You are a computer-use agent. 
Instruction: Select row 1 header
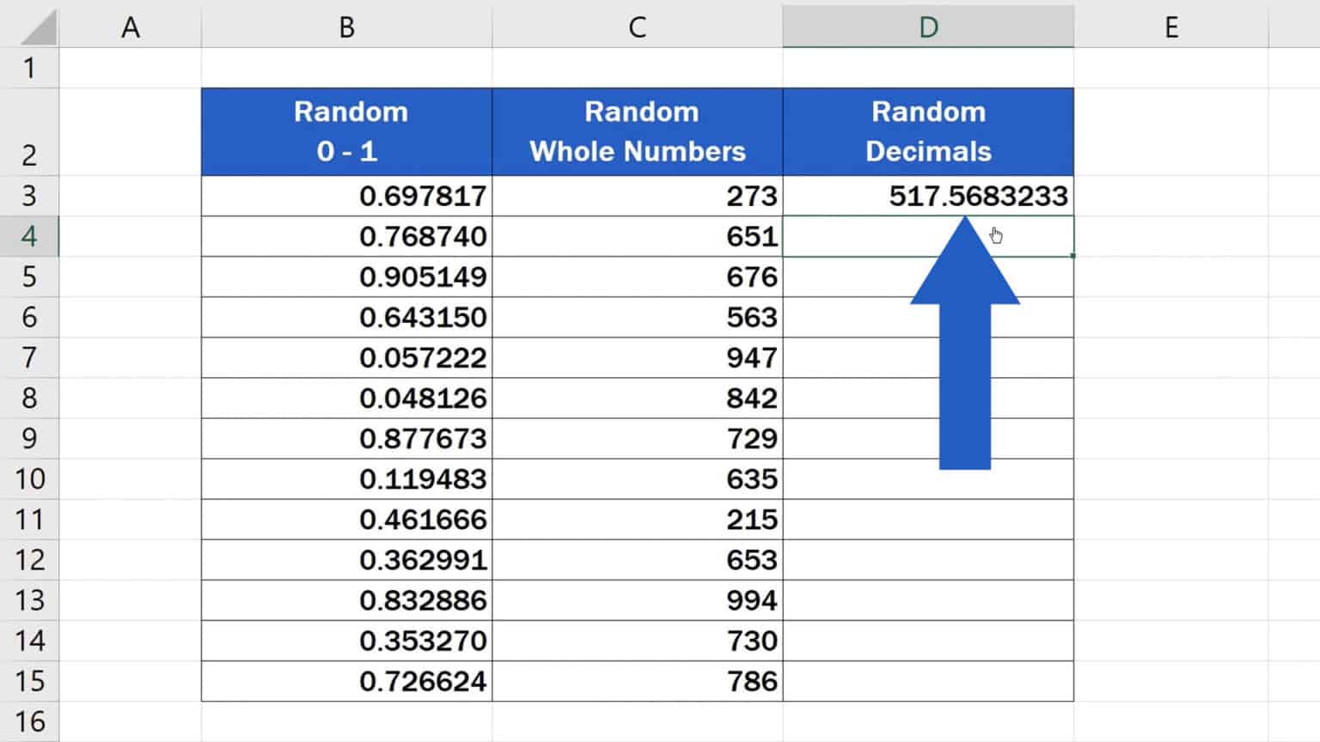pyautogui.click(x=29, y=68)
